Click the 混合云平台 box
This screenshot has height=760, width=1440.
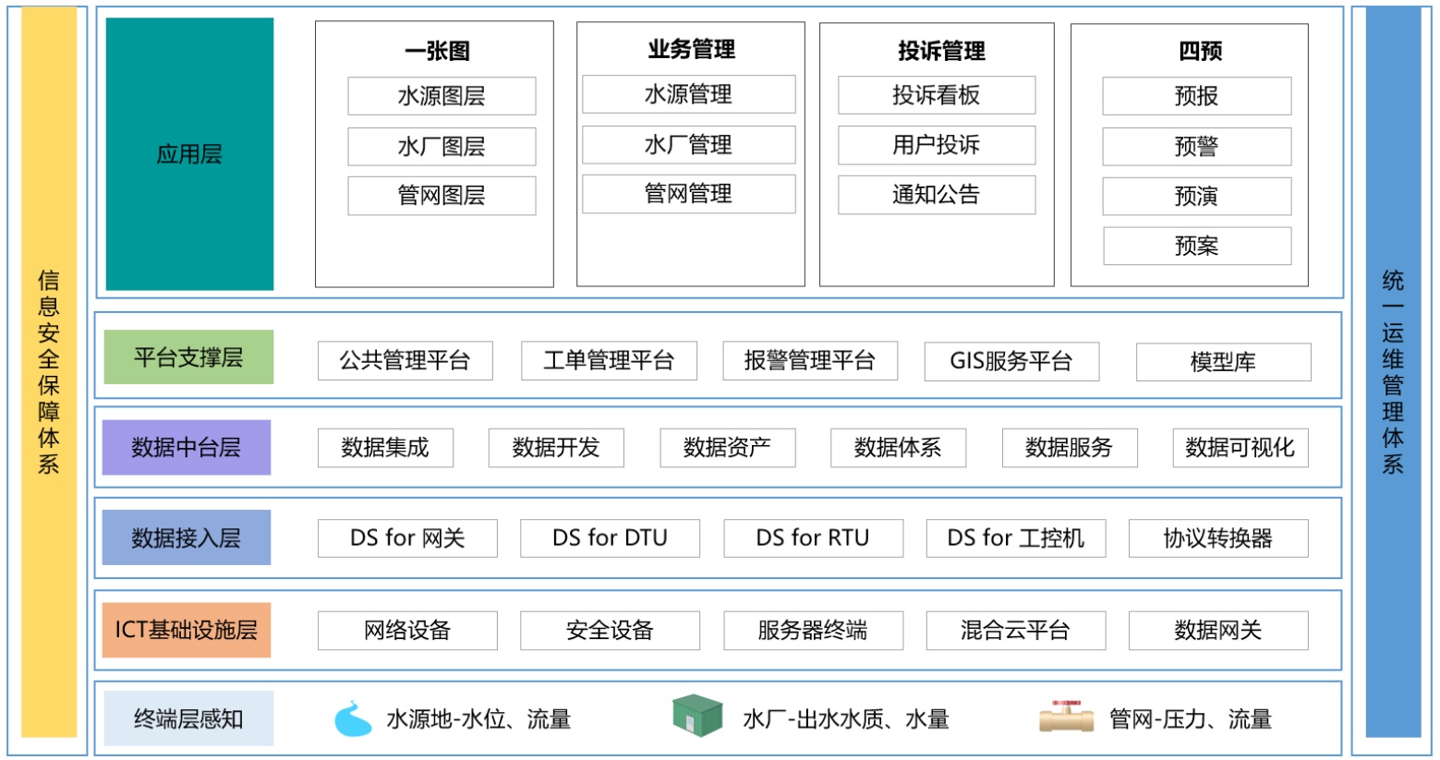[1015, 631]
